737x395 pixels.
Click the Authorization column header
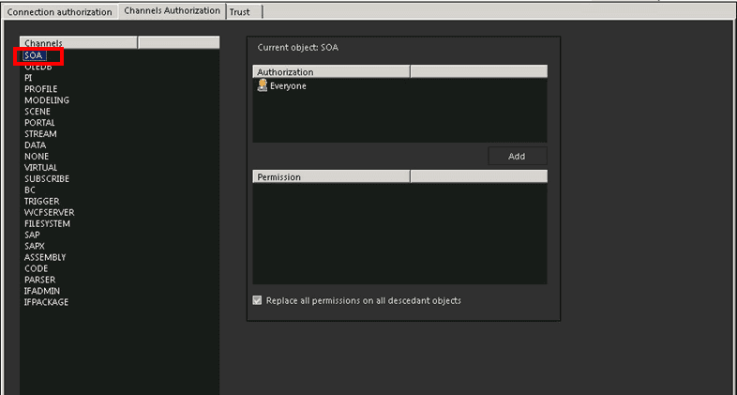click(331, 72)
